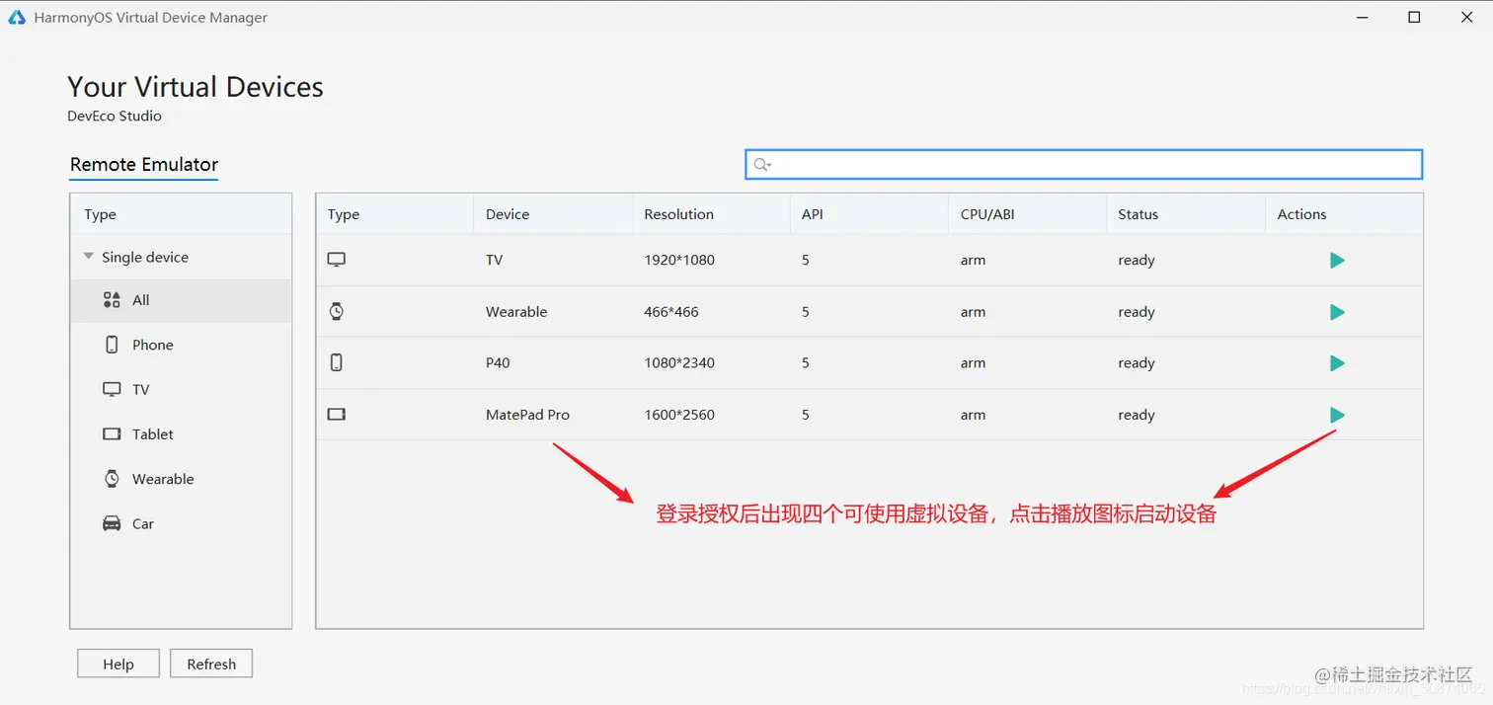
Task: Run the MatePad Pro emulator
Action: [1337, 415]
